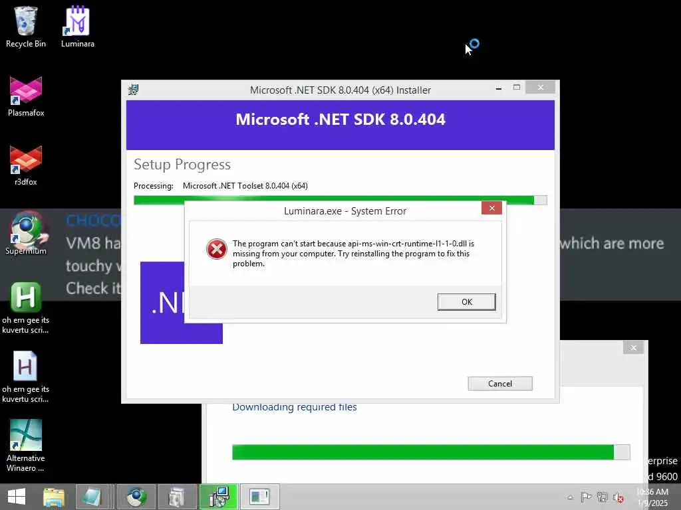The width and height of the screenshot is (681, 510).
Task: Click the red error icon in dialog
Action: coord(216,249)
